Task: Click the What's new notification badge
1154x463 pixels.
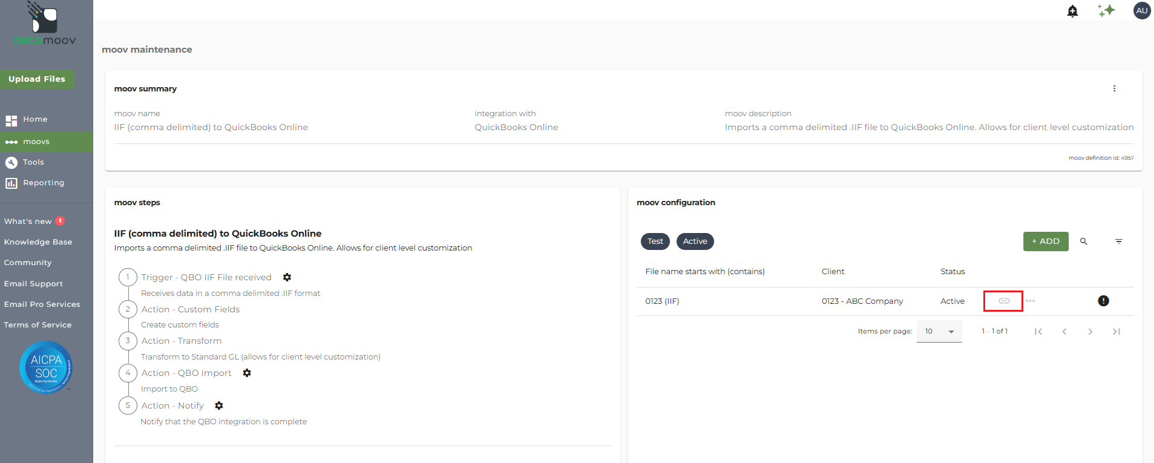Action: click(x=60, y=221)
